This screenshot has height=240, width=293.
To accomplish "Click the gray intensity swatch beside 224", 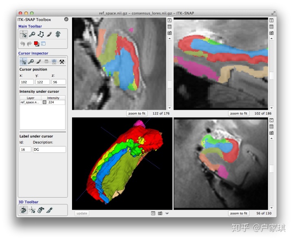I will [x=44, y=103].
